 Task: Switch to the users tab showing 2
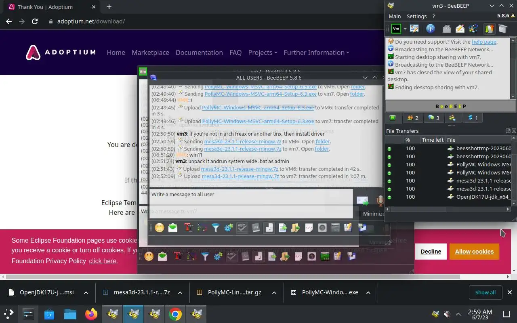[x=413, y=118]
